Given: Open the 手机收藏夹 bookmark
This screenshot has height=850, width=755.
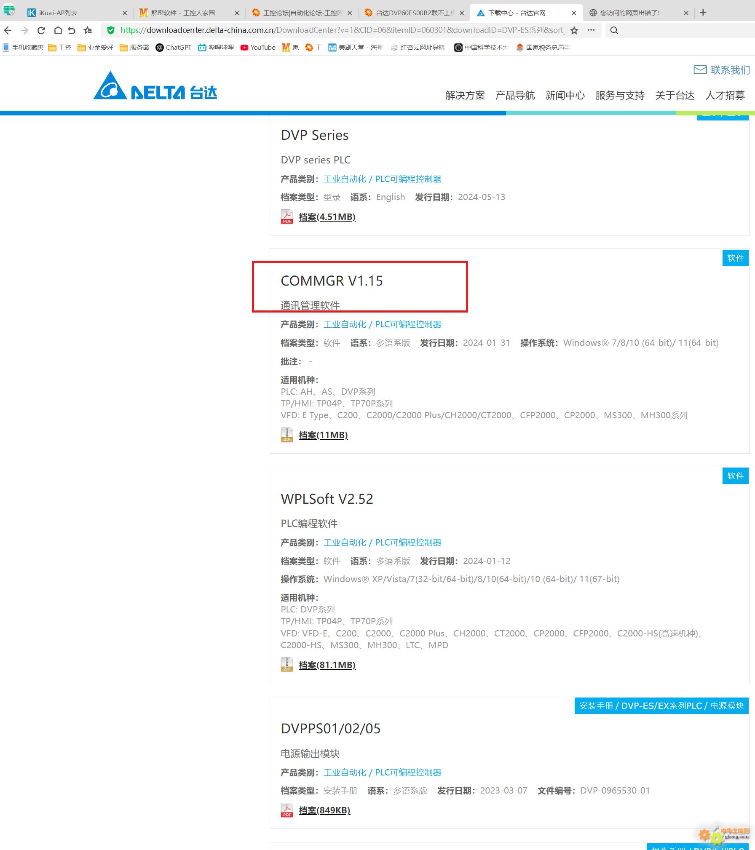Looking at the screenshot, I should point(24,48).
